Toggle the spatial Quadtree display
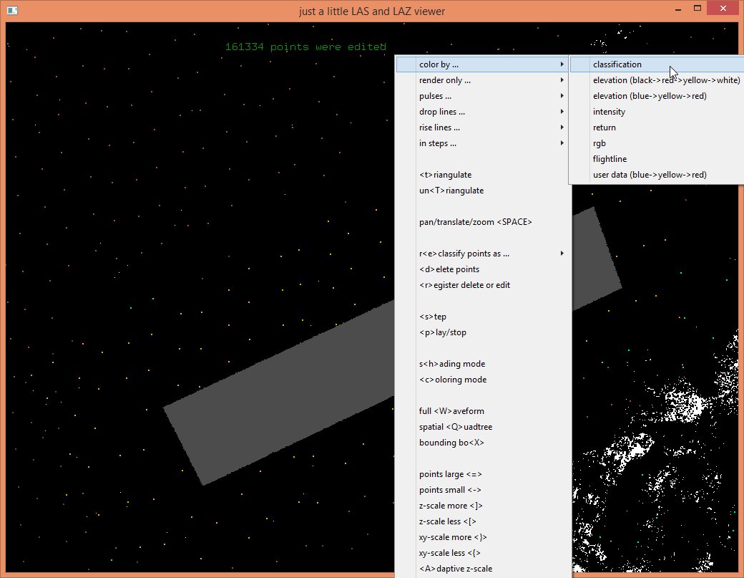The width and height of the screenshot is (744, 578). [x=455, y=427]
